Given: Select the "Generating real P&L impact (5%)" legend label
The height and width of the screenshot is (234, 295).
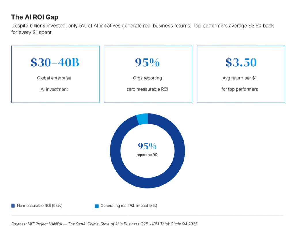Looking at the screenshot, I should tap(129, 206).
